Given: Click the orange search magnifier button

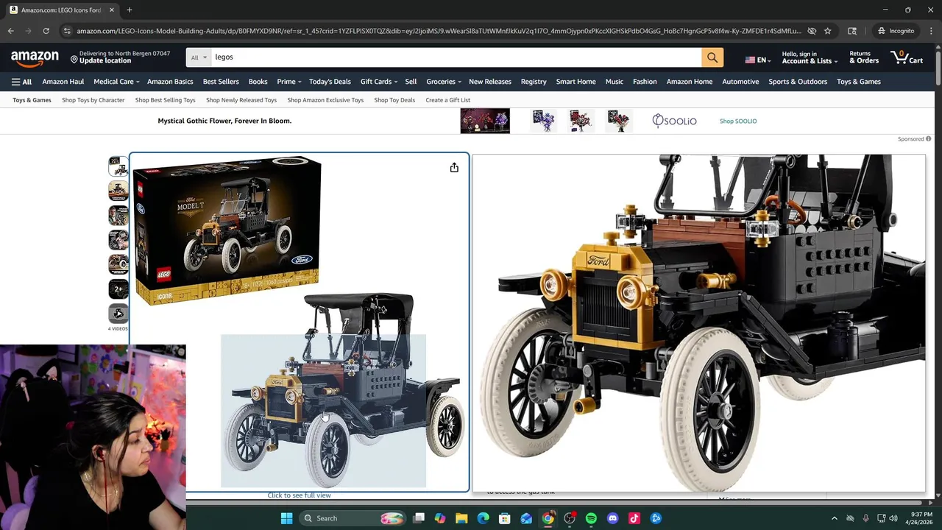Looking at the screenshot, I should (712, 57).
